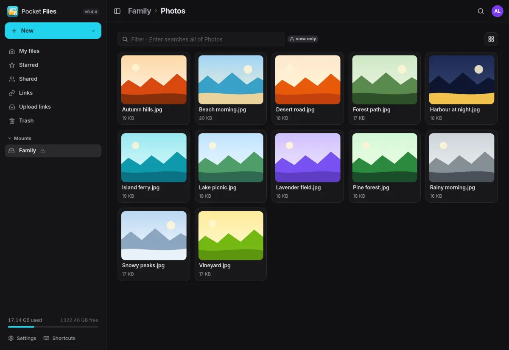Screen dimensions: 509x350
Task: Click the house icon beside My files
Action: pyautogui.click(x=12, y=51)
